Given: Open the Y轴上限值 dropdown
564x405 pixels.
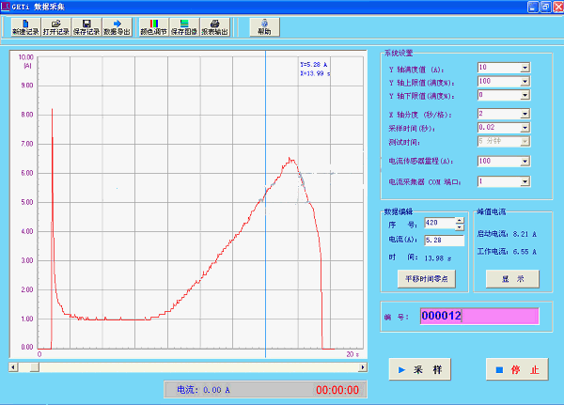Looking at the screenshot, I should (525, 82).
